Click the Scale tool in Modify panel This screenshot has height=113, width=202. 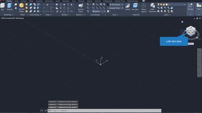point(64,11)
